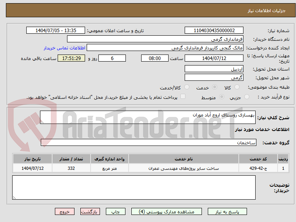Click the request creator field مالک گنجی
The image size is (296, 222).
[x=165, y=48]
